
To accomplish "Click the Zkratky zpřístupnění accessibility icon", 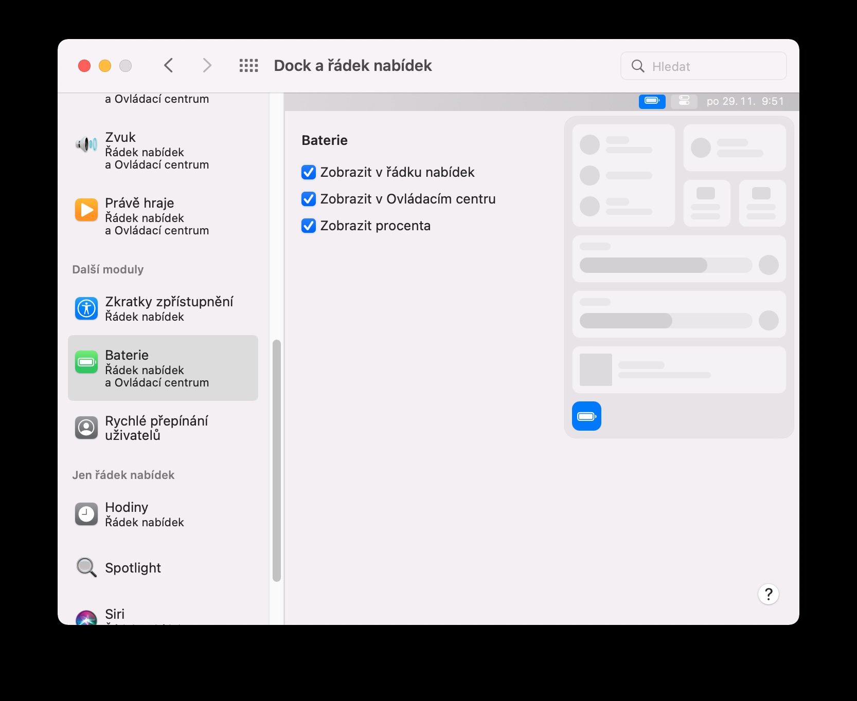I will click(86, 309).
